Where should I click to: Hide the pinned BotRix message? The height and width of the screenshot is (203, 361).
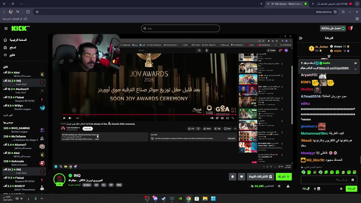[355, 63]
